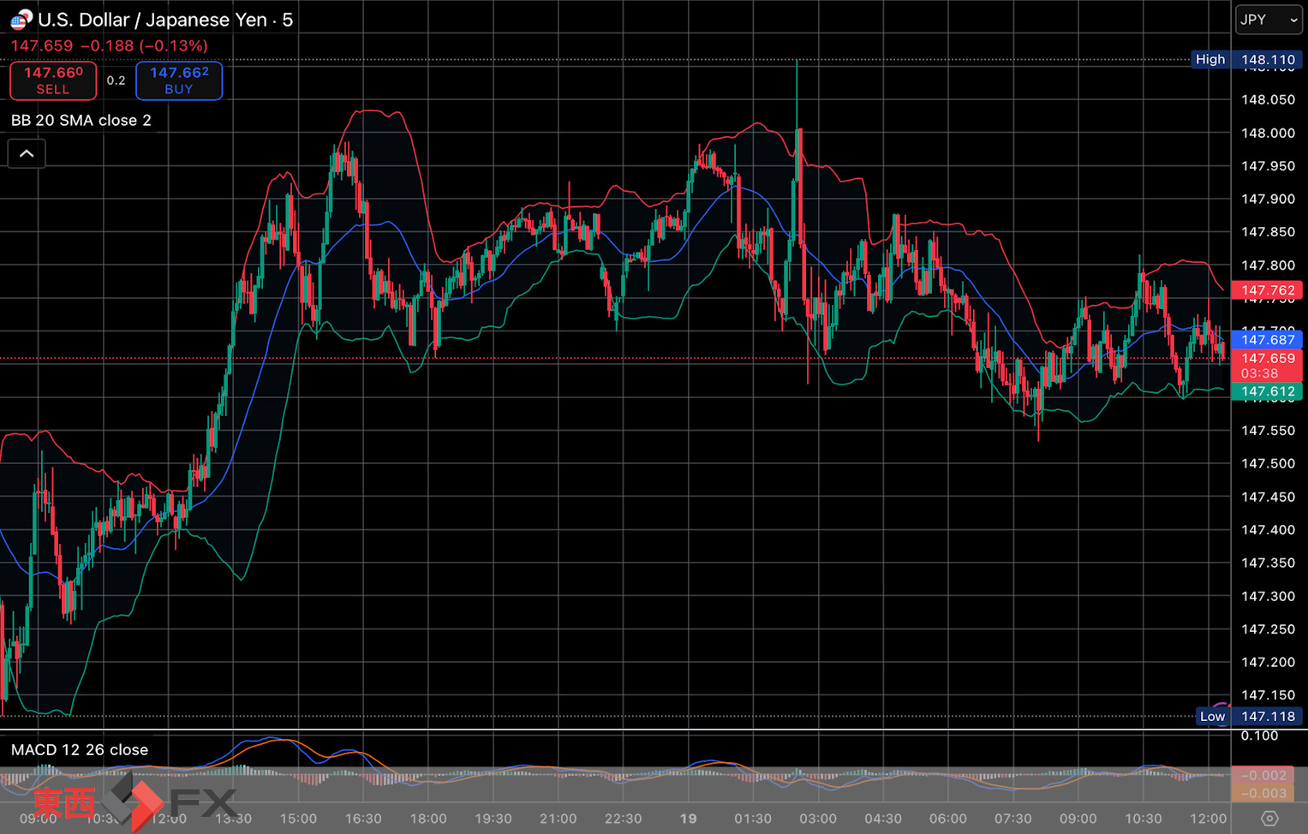Click the High 148.110 price label

[x=1247, y=60]
